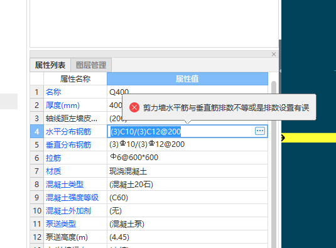This screenshot has height=248, width=336.
Task: Click the red error icon in tooltip
Action: point(134,107)
